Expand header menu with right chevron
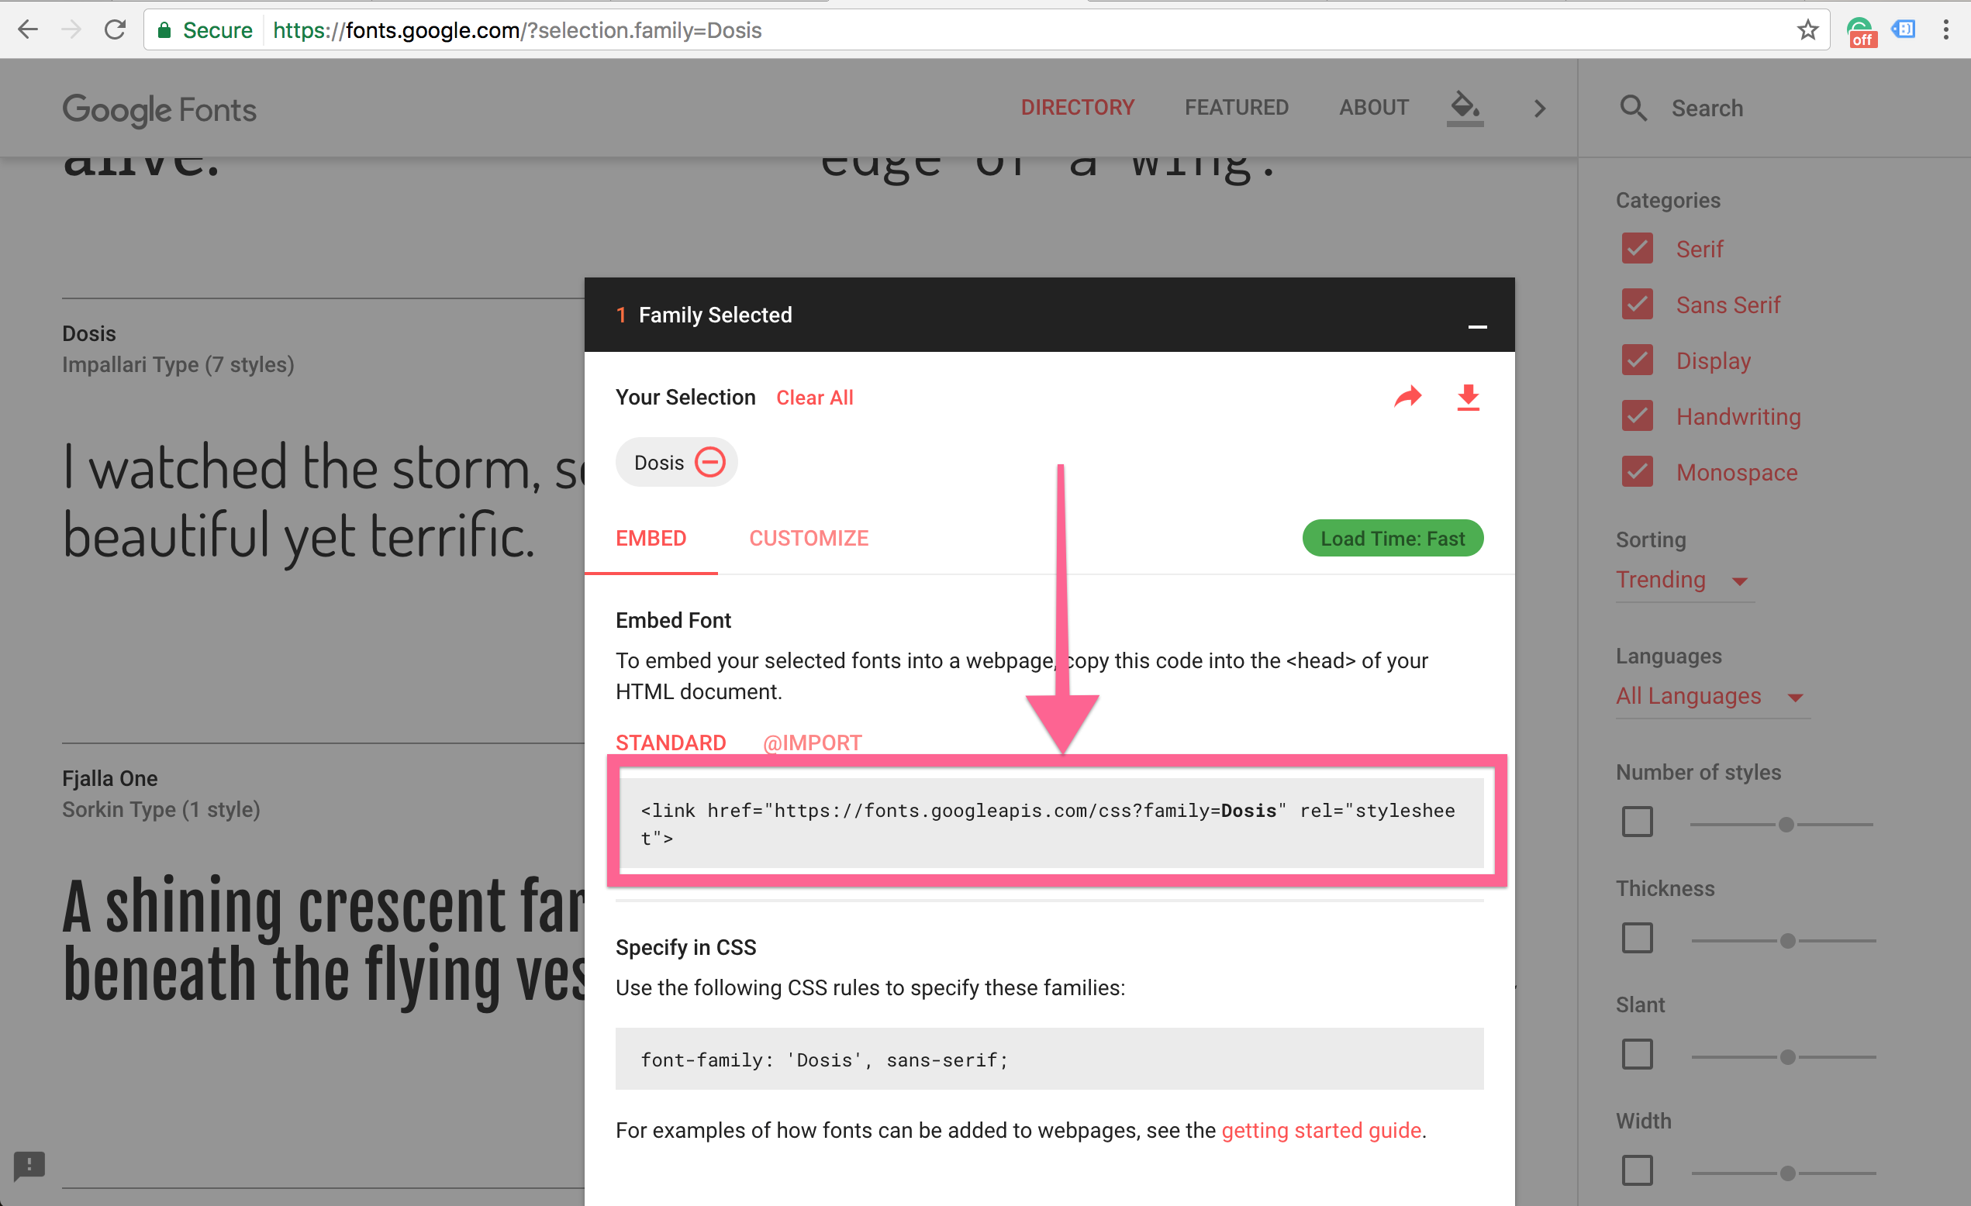 point(1540,108)
